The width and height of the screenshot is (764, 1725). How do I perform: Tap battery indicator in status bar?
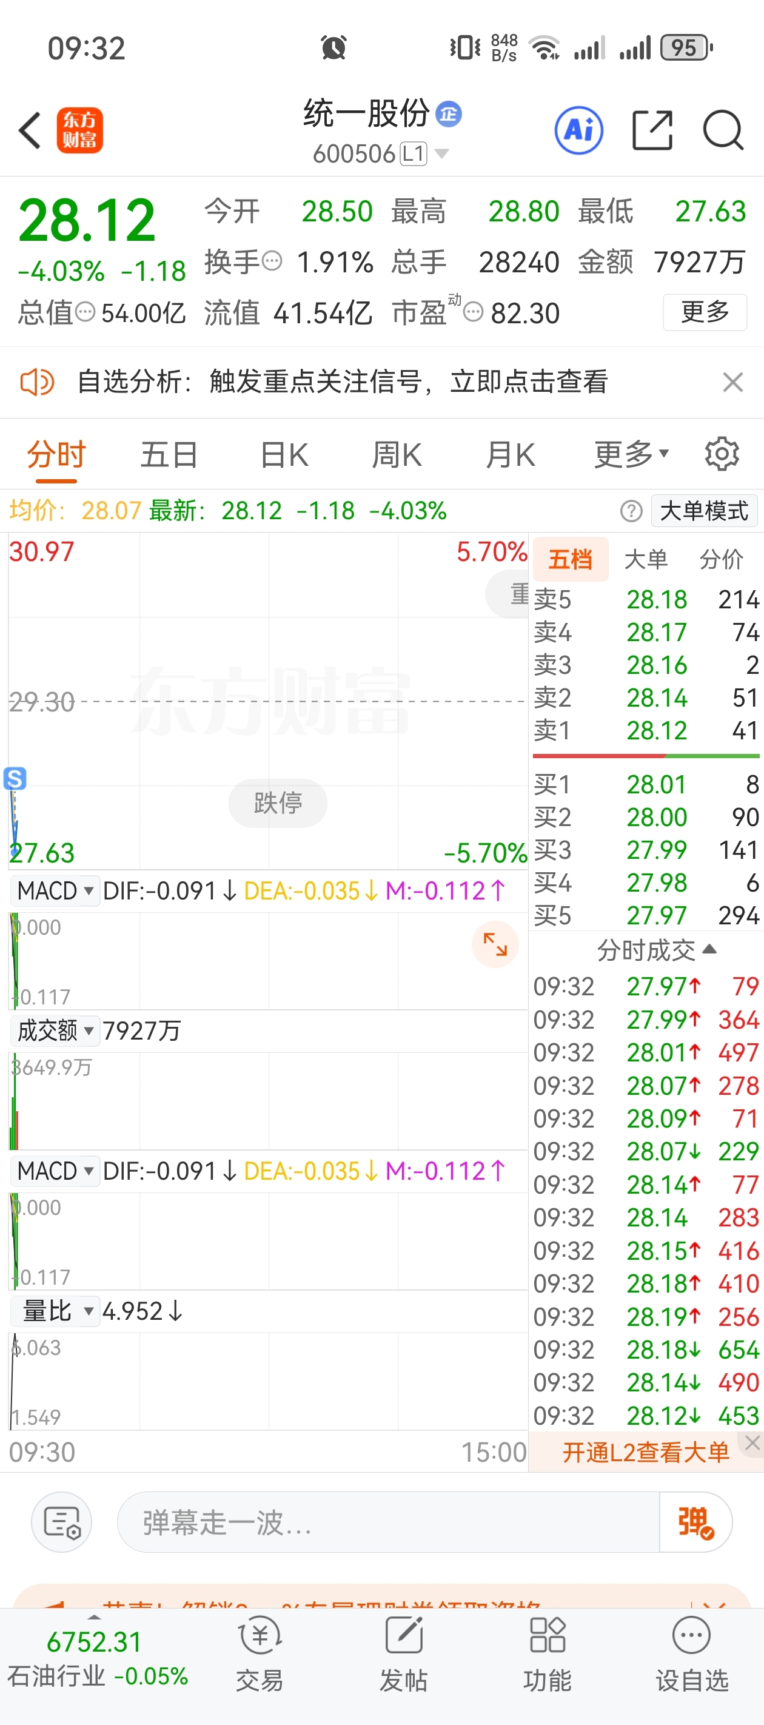(687, 47)
